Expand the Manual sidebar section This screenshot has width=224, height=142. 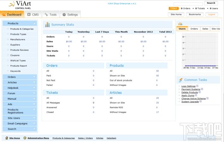pos(20,99)
